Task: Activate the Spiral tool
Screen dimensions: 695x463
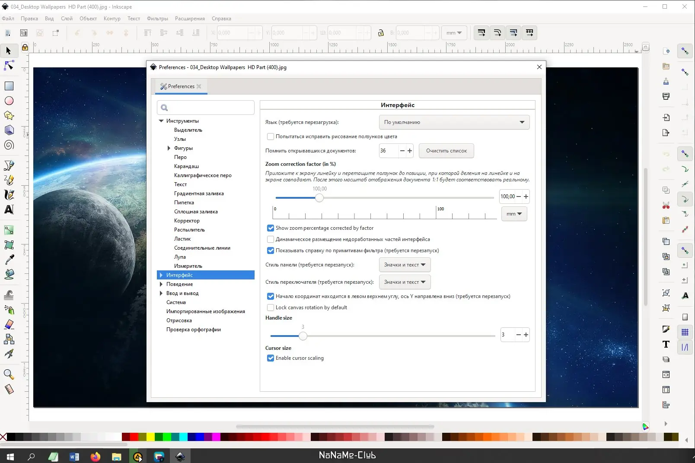Action: [x=9, y=145]
